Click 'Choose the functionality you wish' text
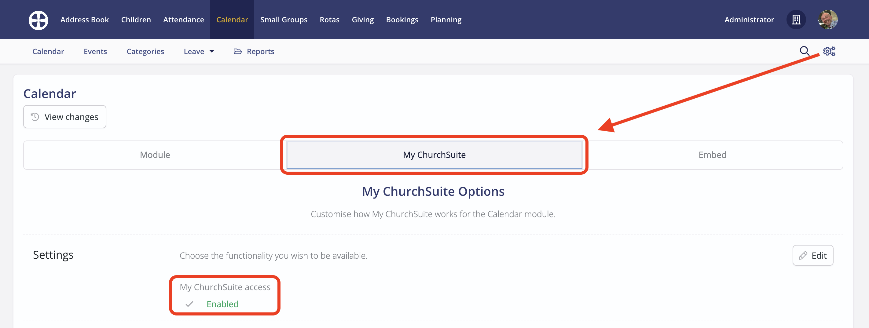Screen dimensions: 869x328 (273, 256)
